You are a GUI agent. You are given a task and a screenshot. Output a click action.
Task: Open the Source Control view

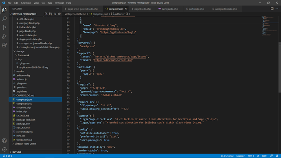(x=4, y=27)
